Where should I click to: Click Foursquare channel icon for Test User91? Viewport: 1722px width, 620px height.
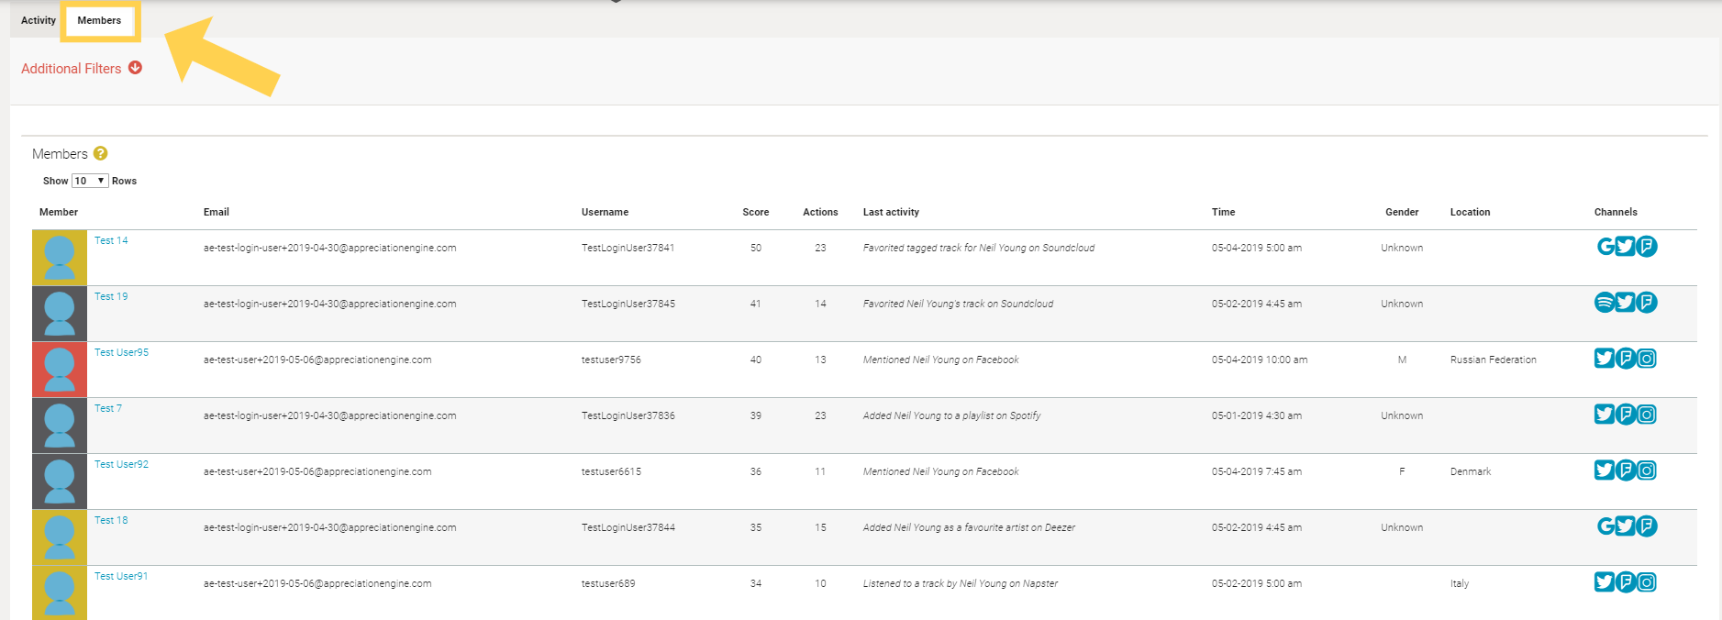click(x=1626, y=582)
